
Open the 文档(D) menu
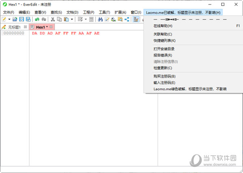(72, 13)
